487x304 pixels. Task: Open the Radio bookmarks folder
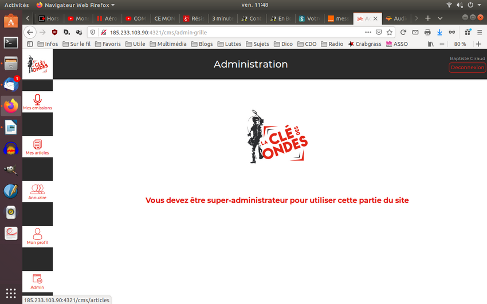(332, 44)
